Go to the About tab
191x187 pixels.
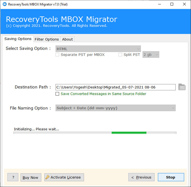point(68,39)
